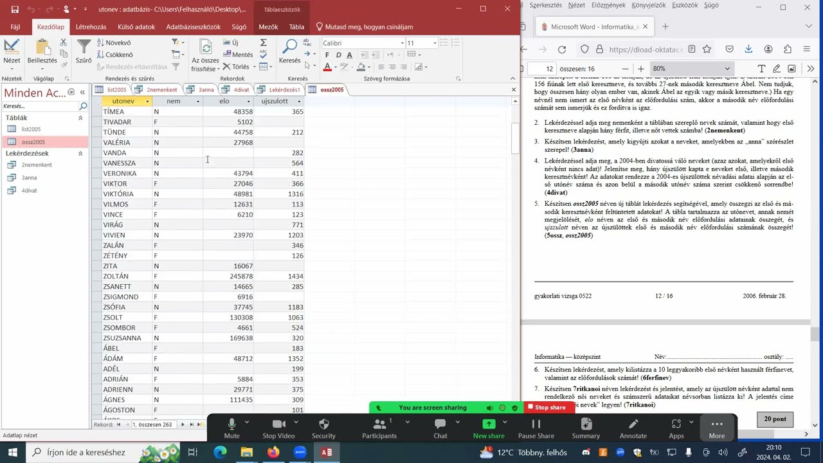
Task: Sort ascending with Növekvő
Action: 114,42
